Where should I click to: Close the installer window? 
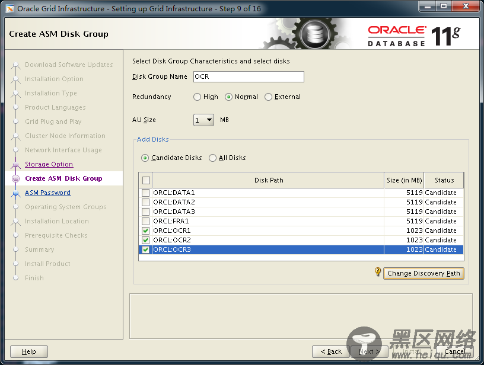coord(466,6)
